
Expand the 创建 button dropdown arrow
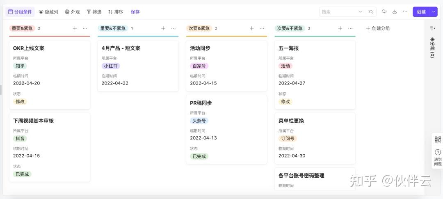pos(434,12)
